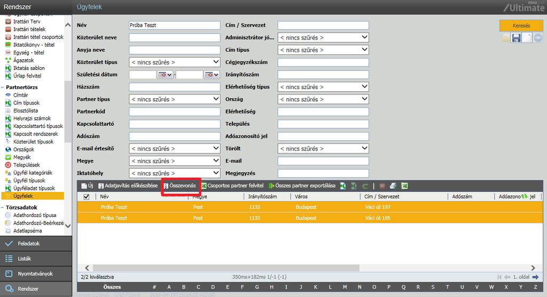Go to next page with blue arrow

click(535, 277)
